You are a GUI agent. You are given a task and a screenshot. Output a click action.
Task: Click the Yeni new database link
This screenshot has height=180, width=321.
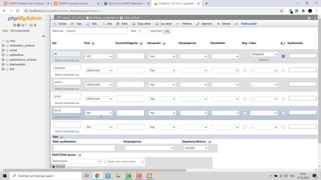tap(12, 41)
